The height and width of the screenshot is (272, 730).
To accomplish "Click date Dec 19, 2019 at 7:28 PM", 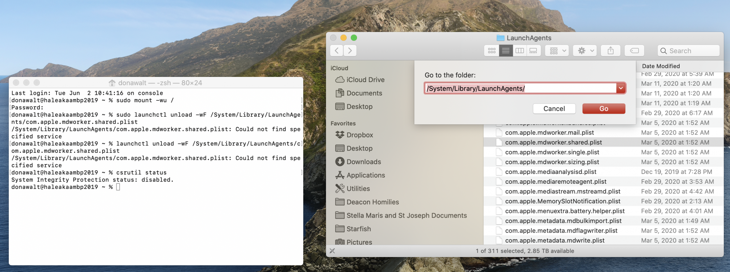I will pyautogui.click(x=676, y=172).
